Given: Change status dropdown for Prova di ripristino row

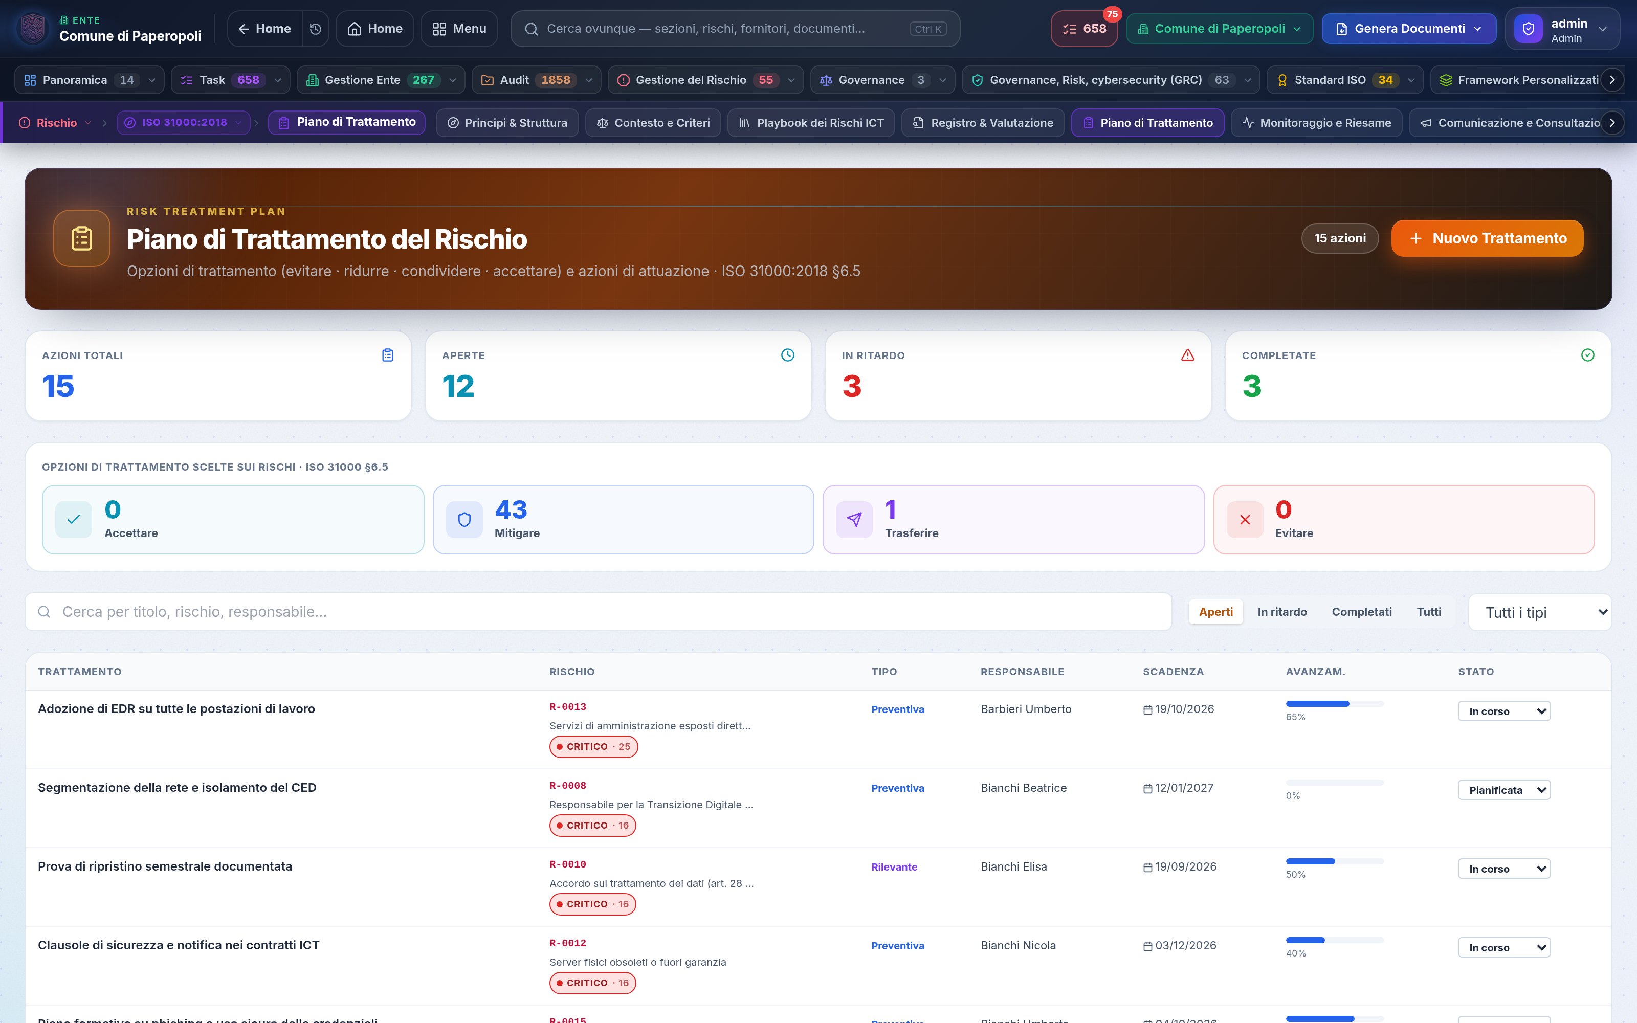Looking at the screenshot, I should click(1504, 869).
